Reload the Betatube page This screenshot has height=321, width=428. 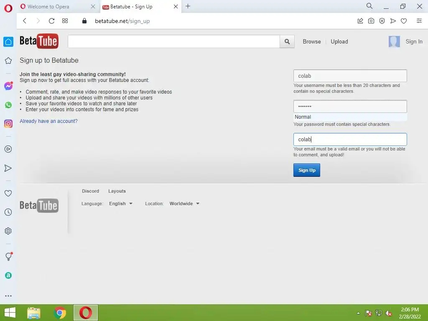[51, 21]
